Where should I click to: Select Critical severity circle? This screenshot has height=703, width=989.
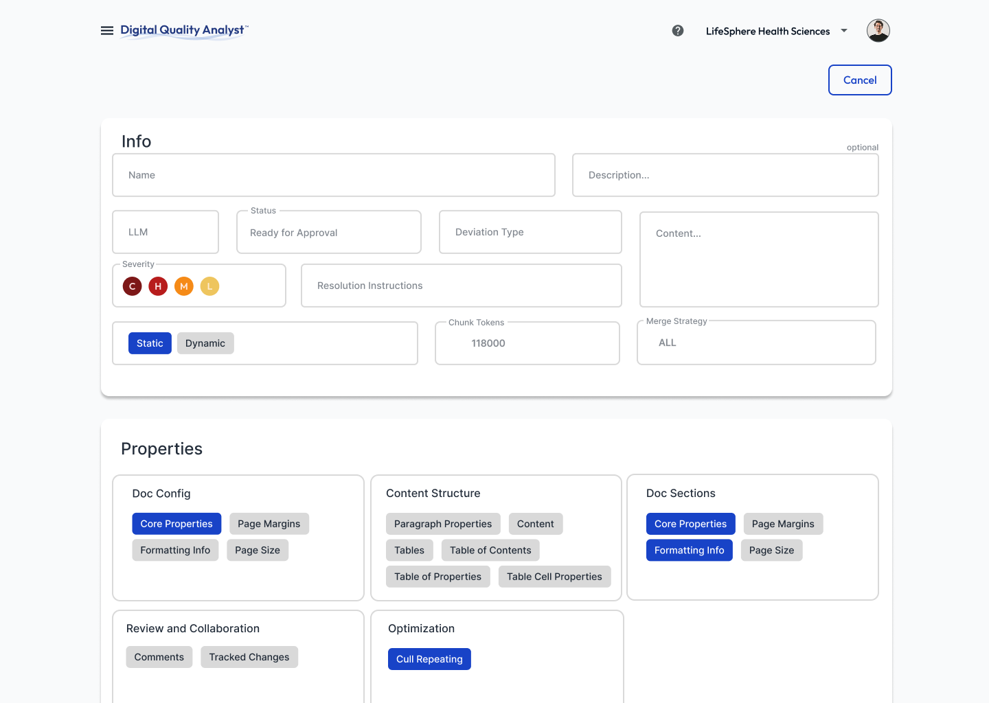[133, 286]
